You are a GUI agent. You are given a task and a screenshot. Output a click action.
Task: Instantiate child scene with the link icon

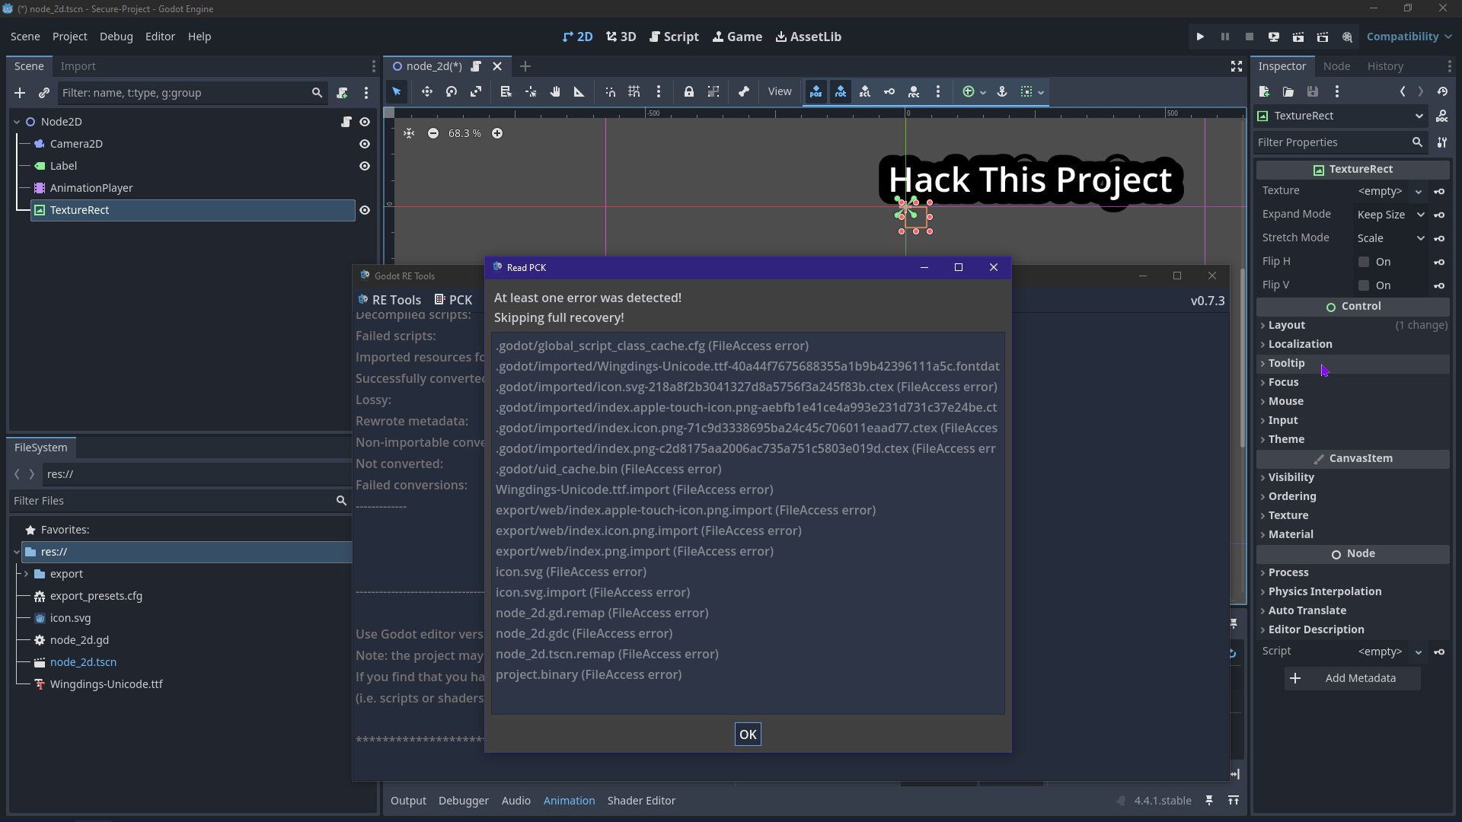(44, 93)
